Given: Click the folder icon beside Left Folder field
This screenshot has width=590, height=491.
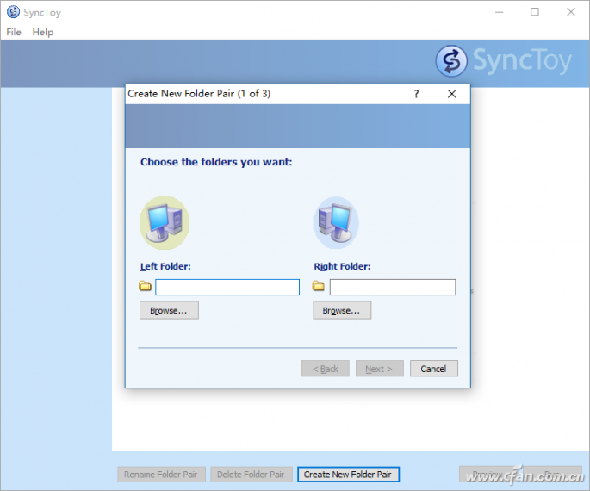Looking at the screenshot, I should (x=145, y=286).
